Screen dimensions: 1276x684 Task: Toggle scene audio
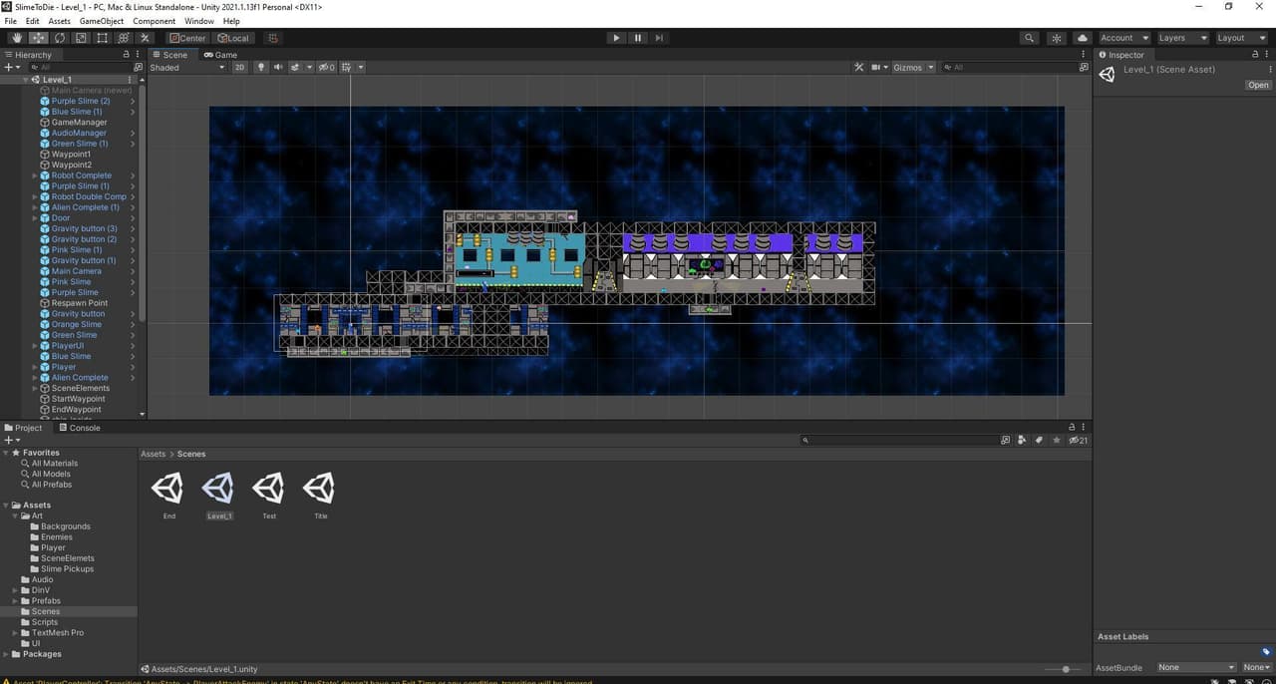[278, 67]
